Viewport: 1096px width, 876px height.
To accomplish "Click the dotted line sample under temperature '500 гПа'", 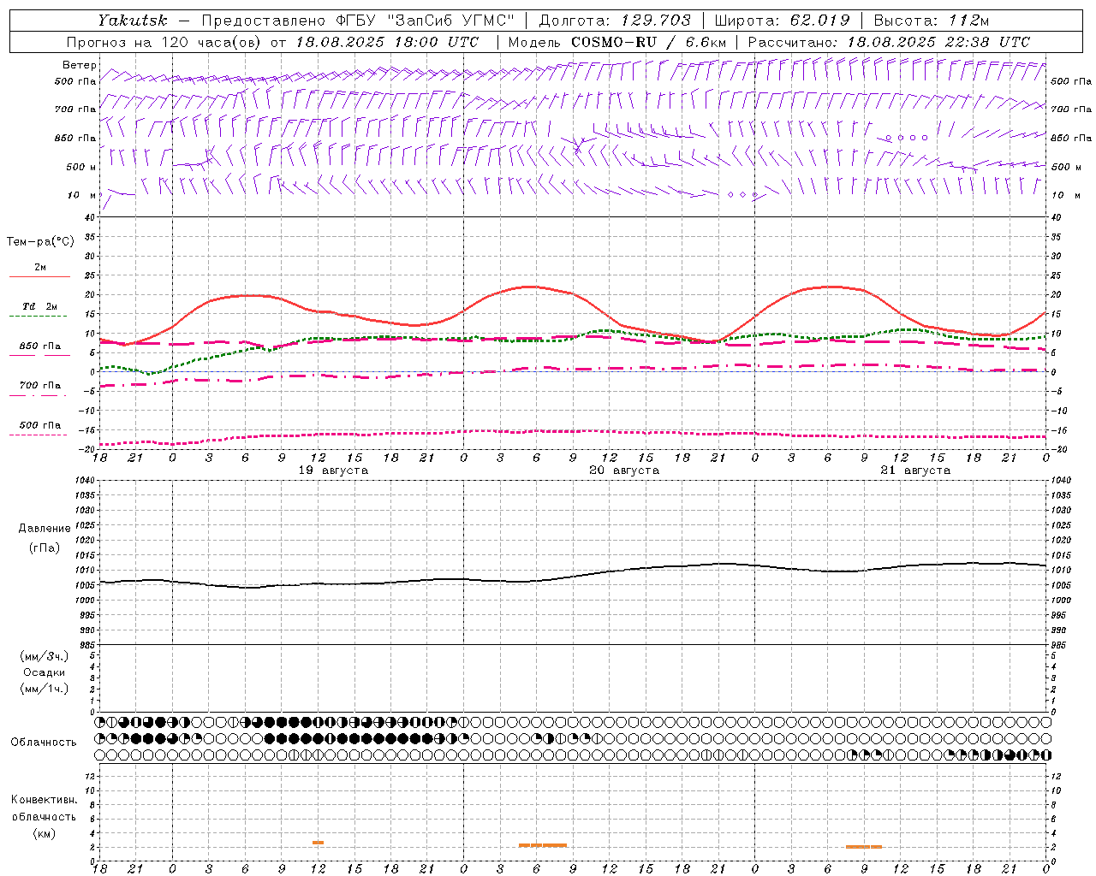I will [38, 435].
